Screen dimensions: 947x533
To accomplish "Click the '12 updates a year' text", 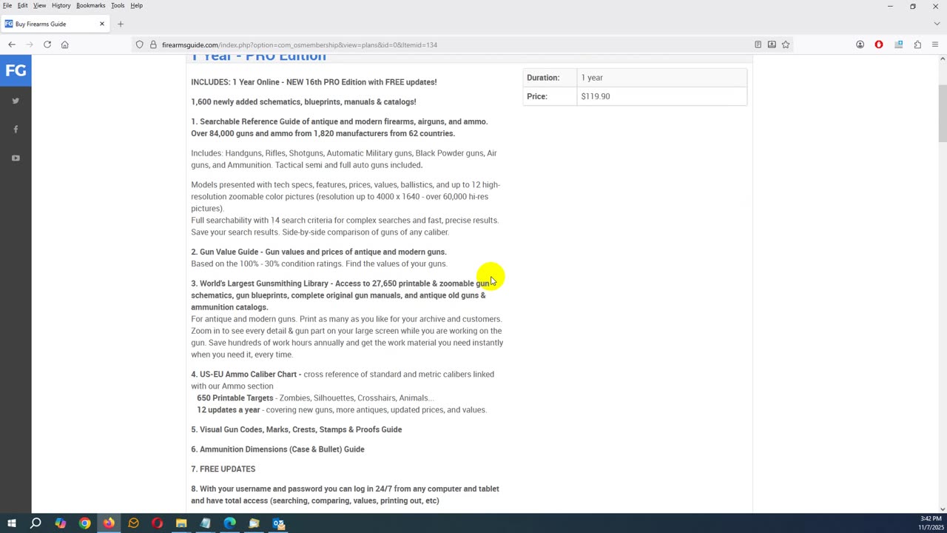I will (228, 409).
